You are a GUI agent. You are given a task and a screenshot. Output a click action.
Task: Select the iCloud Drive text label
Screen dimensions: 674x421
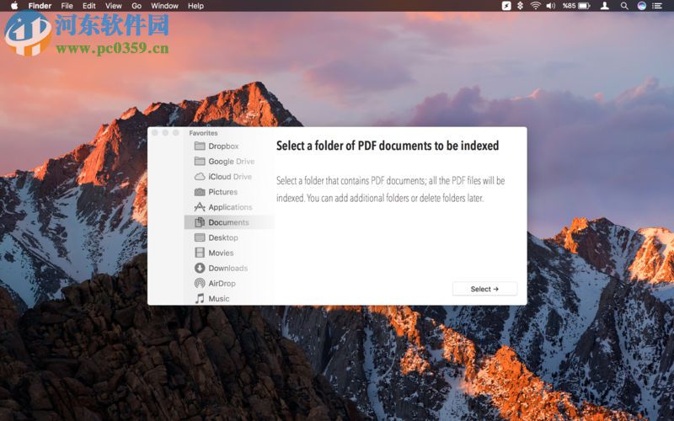(x=230, y=177)
